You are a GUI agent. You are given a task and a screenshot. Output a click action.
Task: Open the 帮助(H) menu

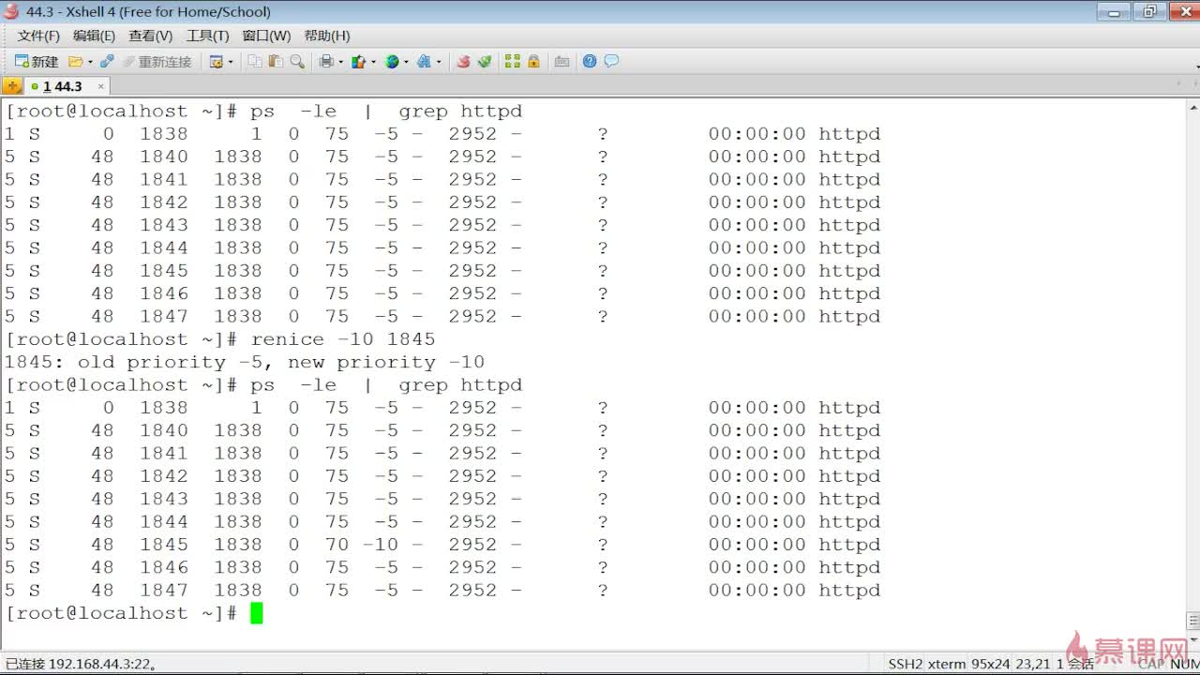(327, 36)
